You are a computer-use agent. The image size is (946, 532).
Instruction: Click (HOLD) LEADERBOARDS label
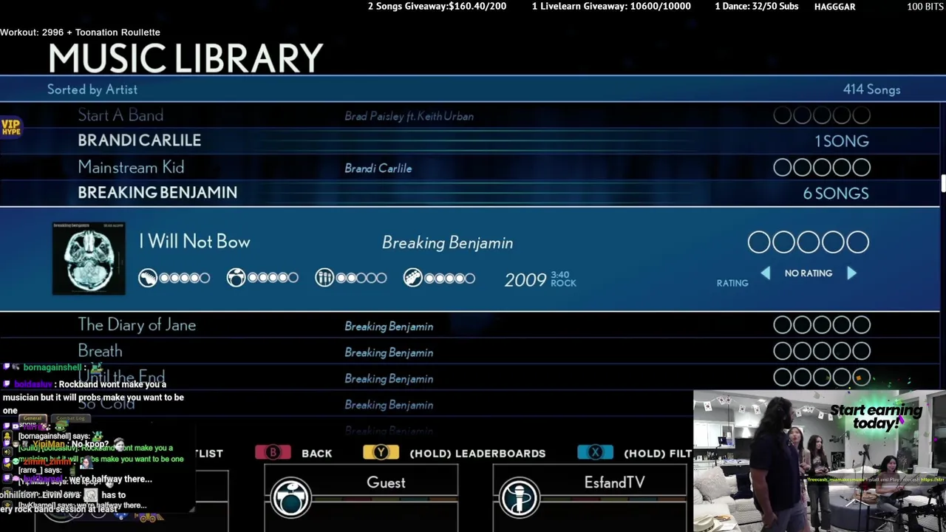(477, 453)
